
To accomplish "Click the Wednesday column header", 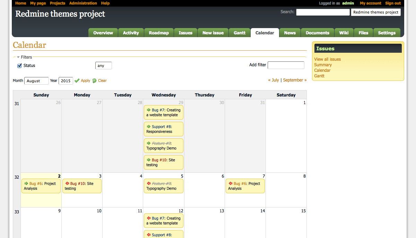I will tap(164, 95).
